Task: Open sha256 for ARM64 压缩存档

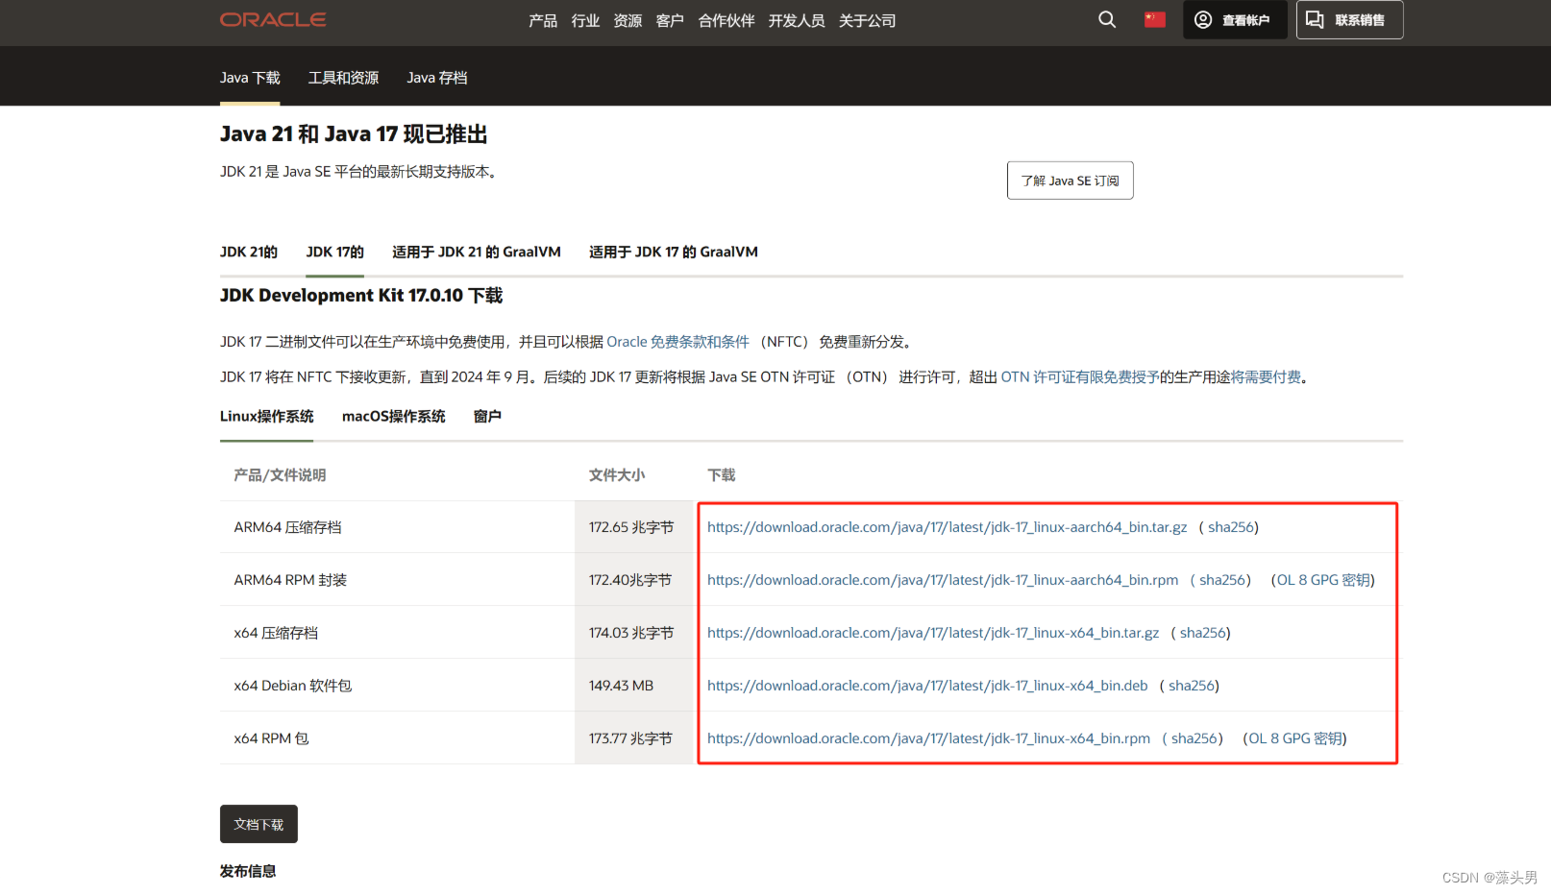Action: [x=1231, y=527]
